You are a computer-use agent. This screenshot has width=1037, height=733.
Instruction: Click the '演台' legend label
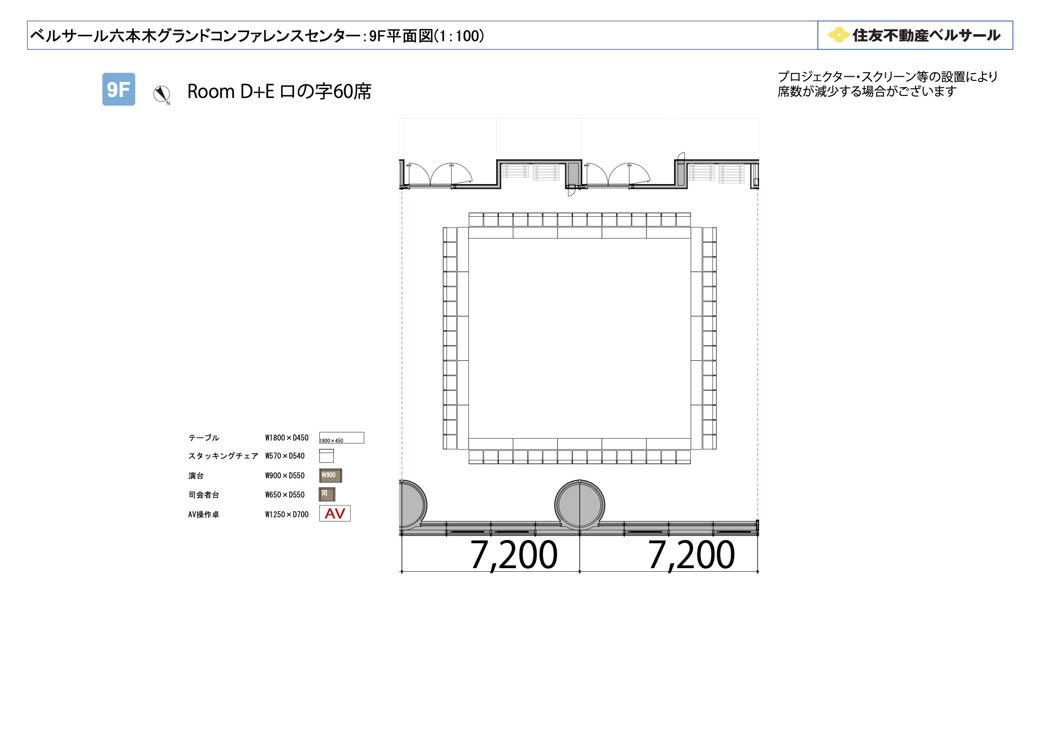[196, 476]
